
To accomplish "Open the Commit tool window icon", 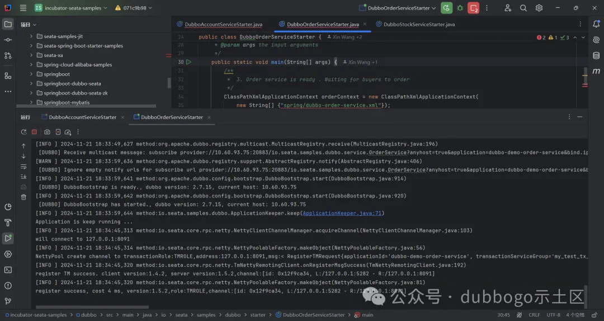I will (x=8, y=40).
